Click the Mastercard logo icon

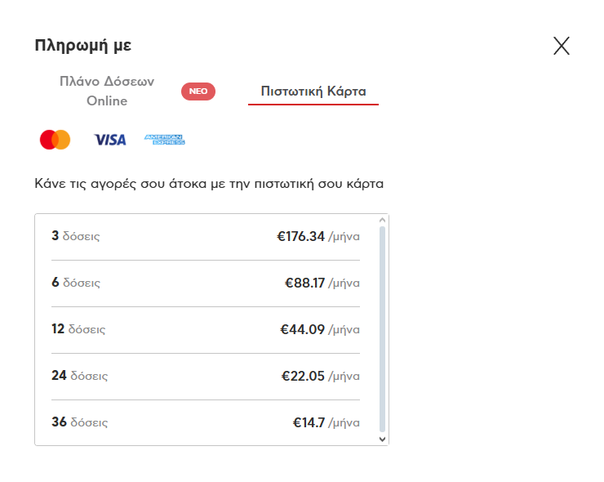tap(56, 140)
